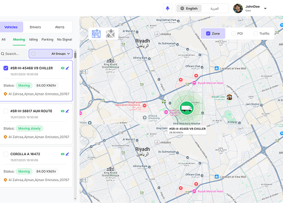283x203 pixels.
Task: Click the upper sleepbox lodging icon
Action: point(157,34)
